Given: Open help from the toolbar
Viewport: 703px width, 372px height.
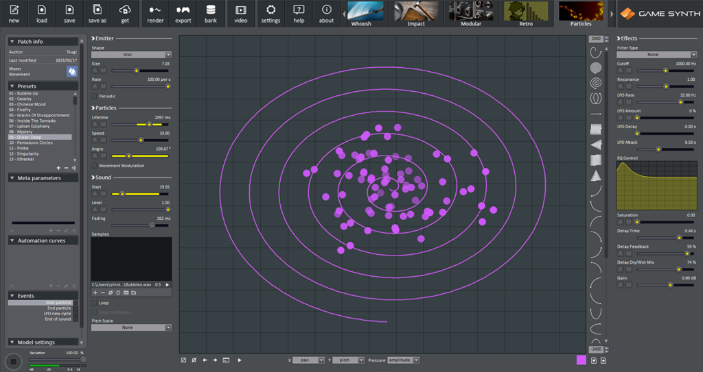Looking at the screenshot, I should [299, 14].
